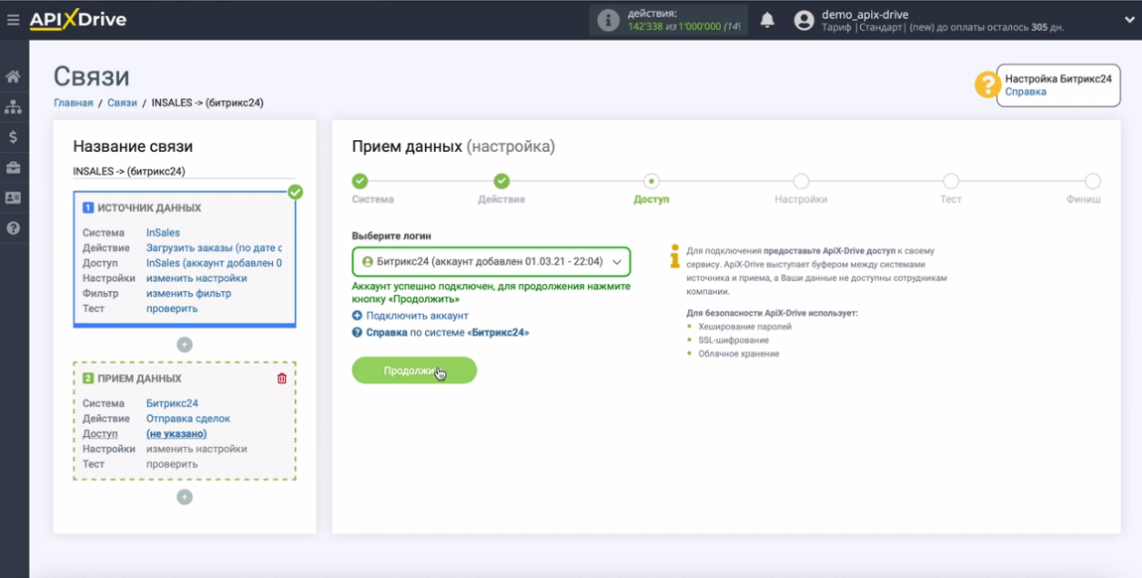This screenshot has height=578, width=1142.
Task: Click the Связи breadcrumb
Action: pyautogui.click(x=122, y=102)
